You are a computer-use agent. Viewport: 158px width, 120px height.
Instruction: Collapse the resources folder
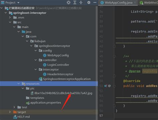18,84
